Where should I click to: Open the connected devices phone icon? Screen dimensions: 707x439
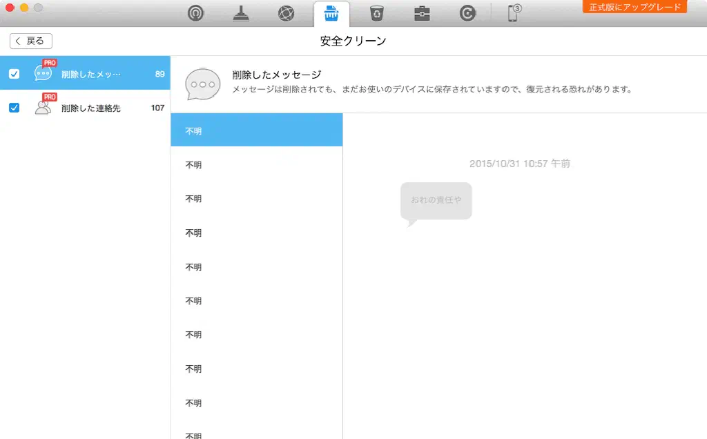[x=514, y=13]
